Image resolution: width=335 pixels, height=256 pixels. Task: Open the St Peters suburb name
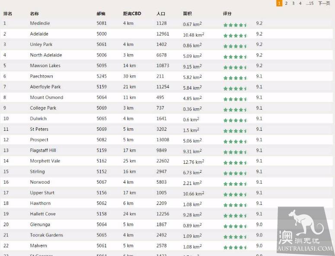click(39, 129)
